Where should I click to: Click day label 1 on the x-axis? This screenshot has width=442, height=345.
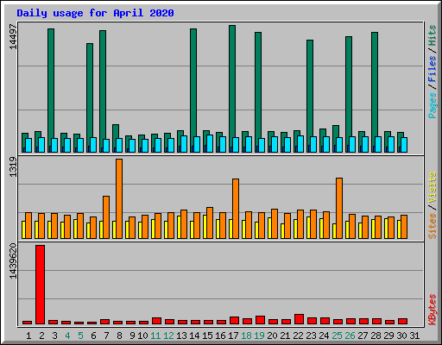(x=28, y=336)
